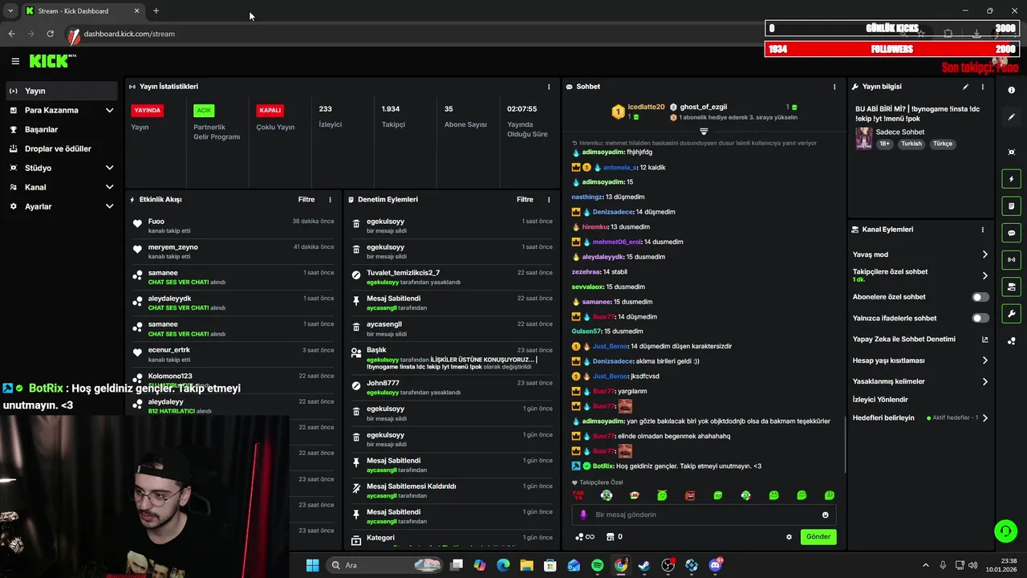The image size is (1027, 578).
Task: Reload the page with browser refresh button
Action: [50, 34]
